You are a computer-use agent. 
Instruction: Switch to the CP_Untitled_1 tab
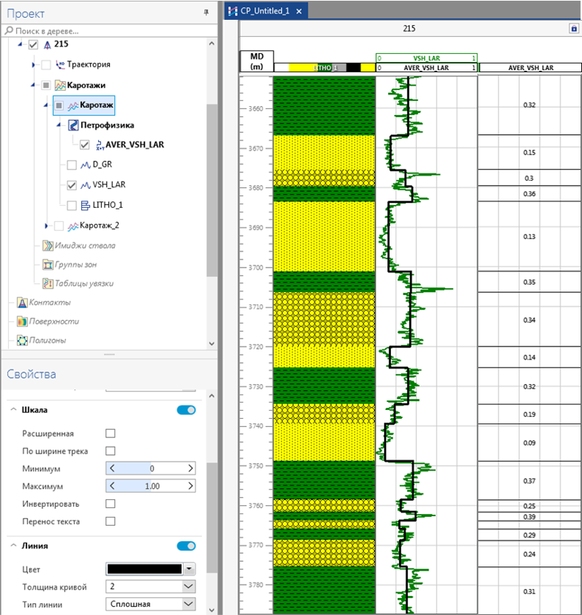265,11
